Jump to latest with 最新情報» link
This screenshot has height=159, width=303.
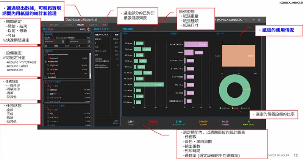(72, 37)
